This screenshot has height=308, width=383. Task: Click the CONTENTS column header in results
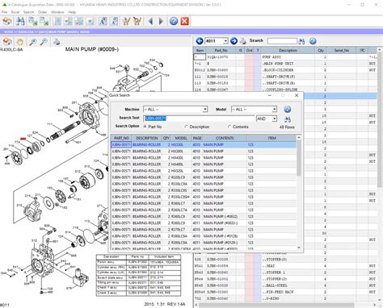tap(225, 138)
